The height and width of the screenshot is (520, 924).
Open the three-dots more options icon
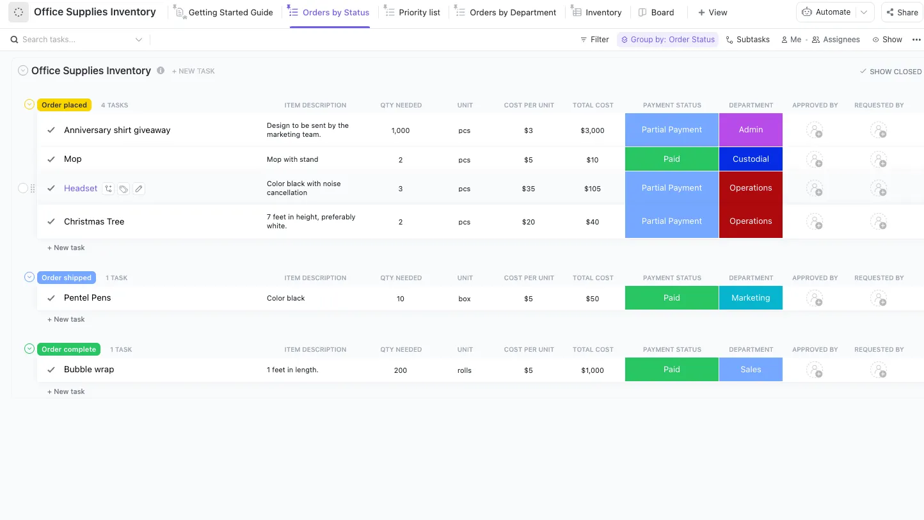tap(916, 40)
